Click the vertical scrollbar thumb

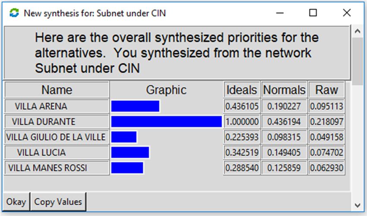(358, 61)
